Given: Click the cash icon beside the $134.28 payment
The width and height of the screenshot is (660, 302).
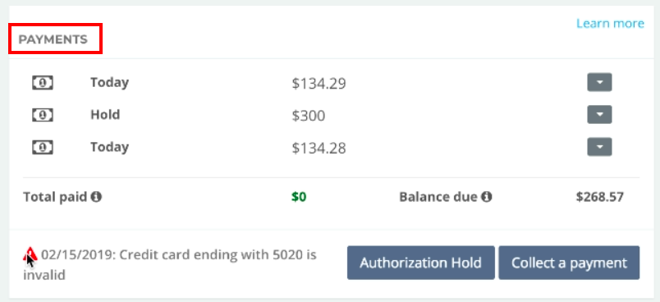Looking at the screenshot, I should click(x=43, y=147).
